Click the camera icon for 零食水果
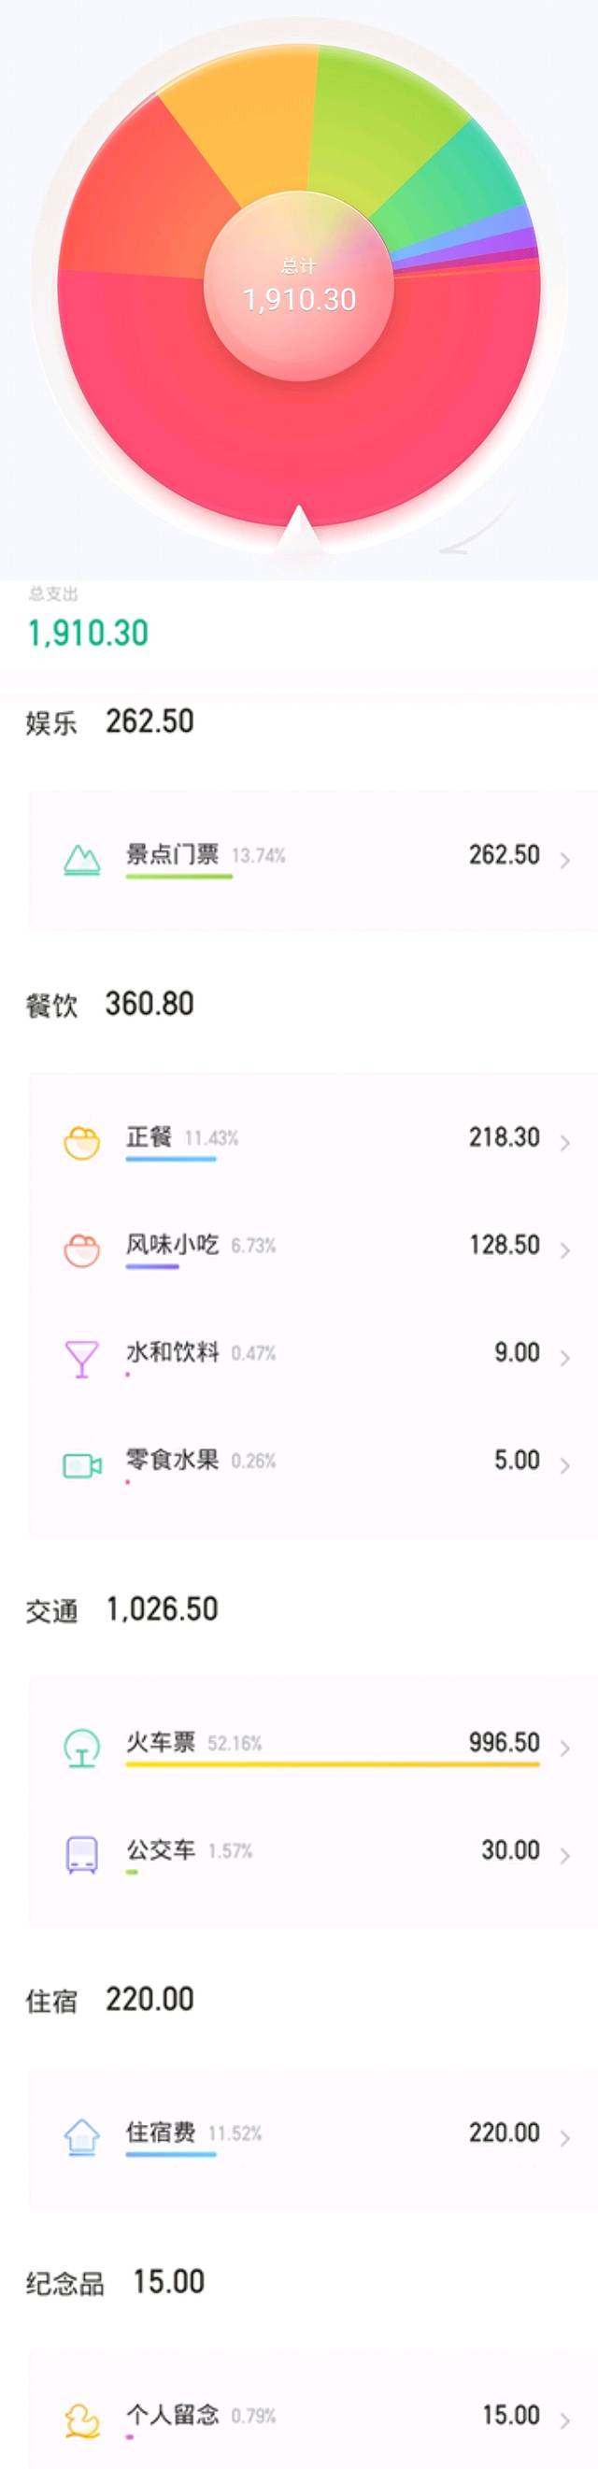Viewport: 598px width, 2469px height. pos(81,1465)
